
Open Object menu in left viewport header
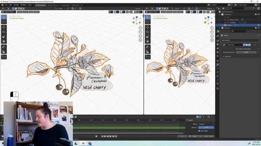click(36, 12)
